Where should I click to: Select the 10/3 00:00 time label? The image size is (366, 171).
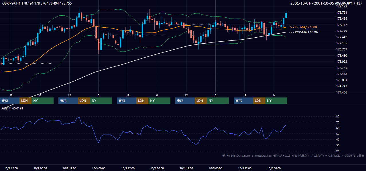[99, 168]
